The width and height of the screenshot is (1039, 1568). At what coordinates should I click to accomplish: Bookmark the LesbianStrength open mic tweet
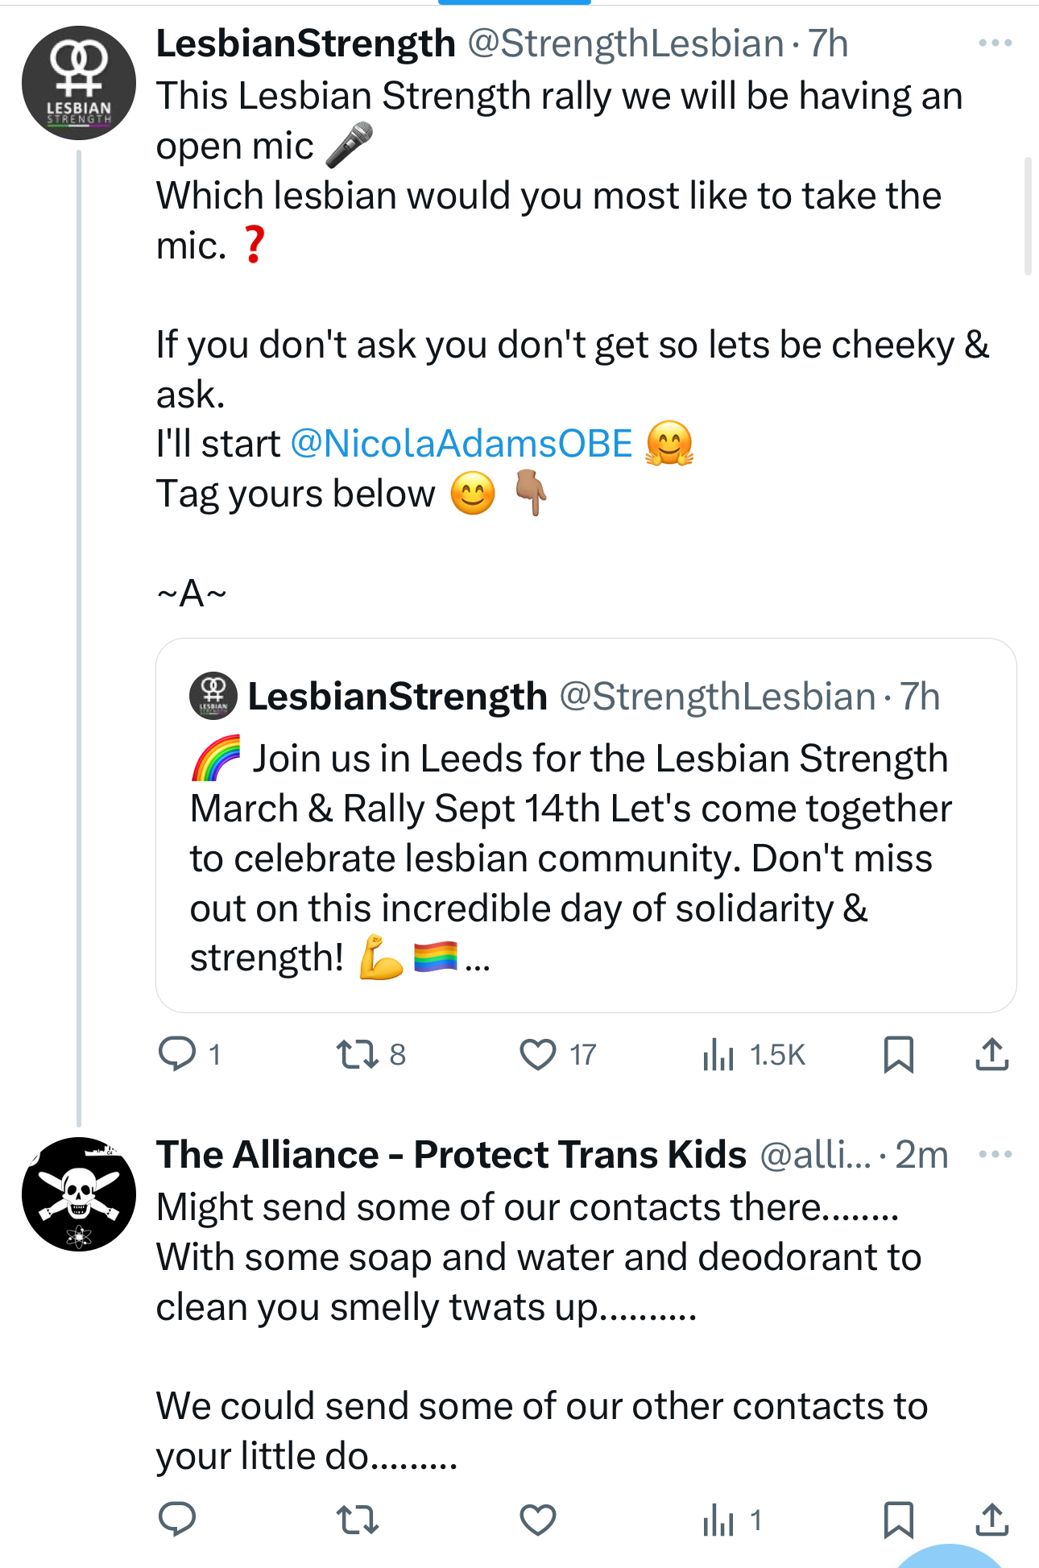(x=898, y=1054)
